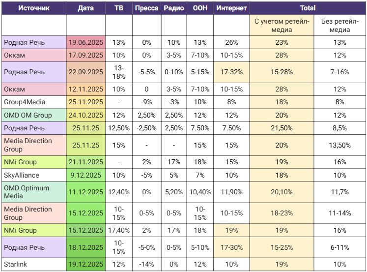Click the SkyAlliance source cell

tap(33, 175)
